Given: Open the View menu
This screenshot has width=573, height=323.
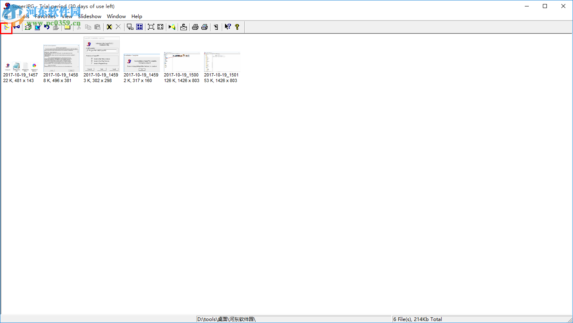Looking at the screenshot, I should [x=67, y=16].
